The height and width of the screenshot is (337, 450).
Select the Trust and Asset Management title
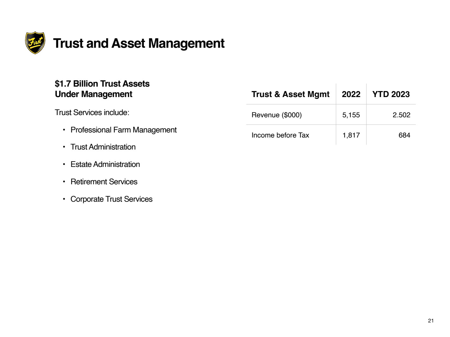(139, 43)
